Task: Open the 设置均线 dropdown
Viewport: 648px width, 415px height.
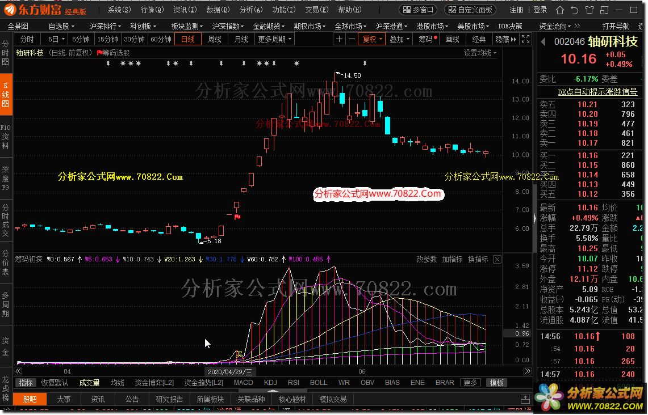Action: (479, 53)
